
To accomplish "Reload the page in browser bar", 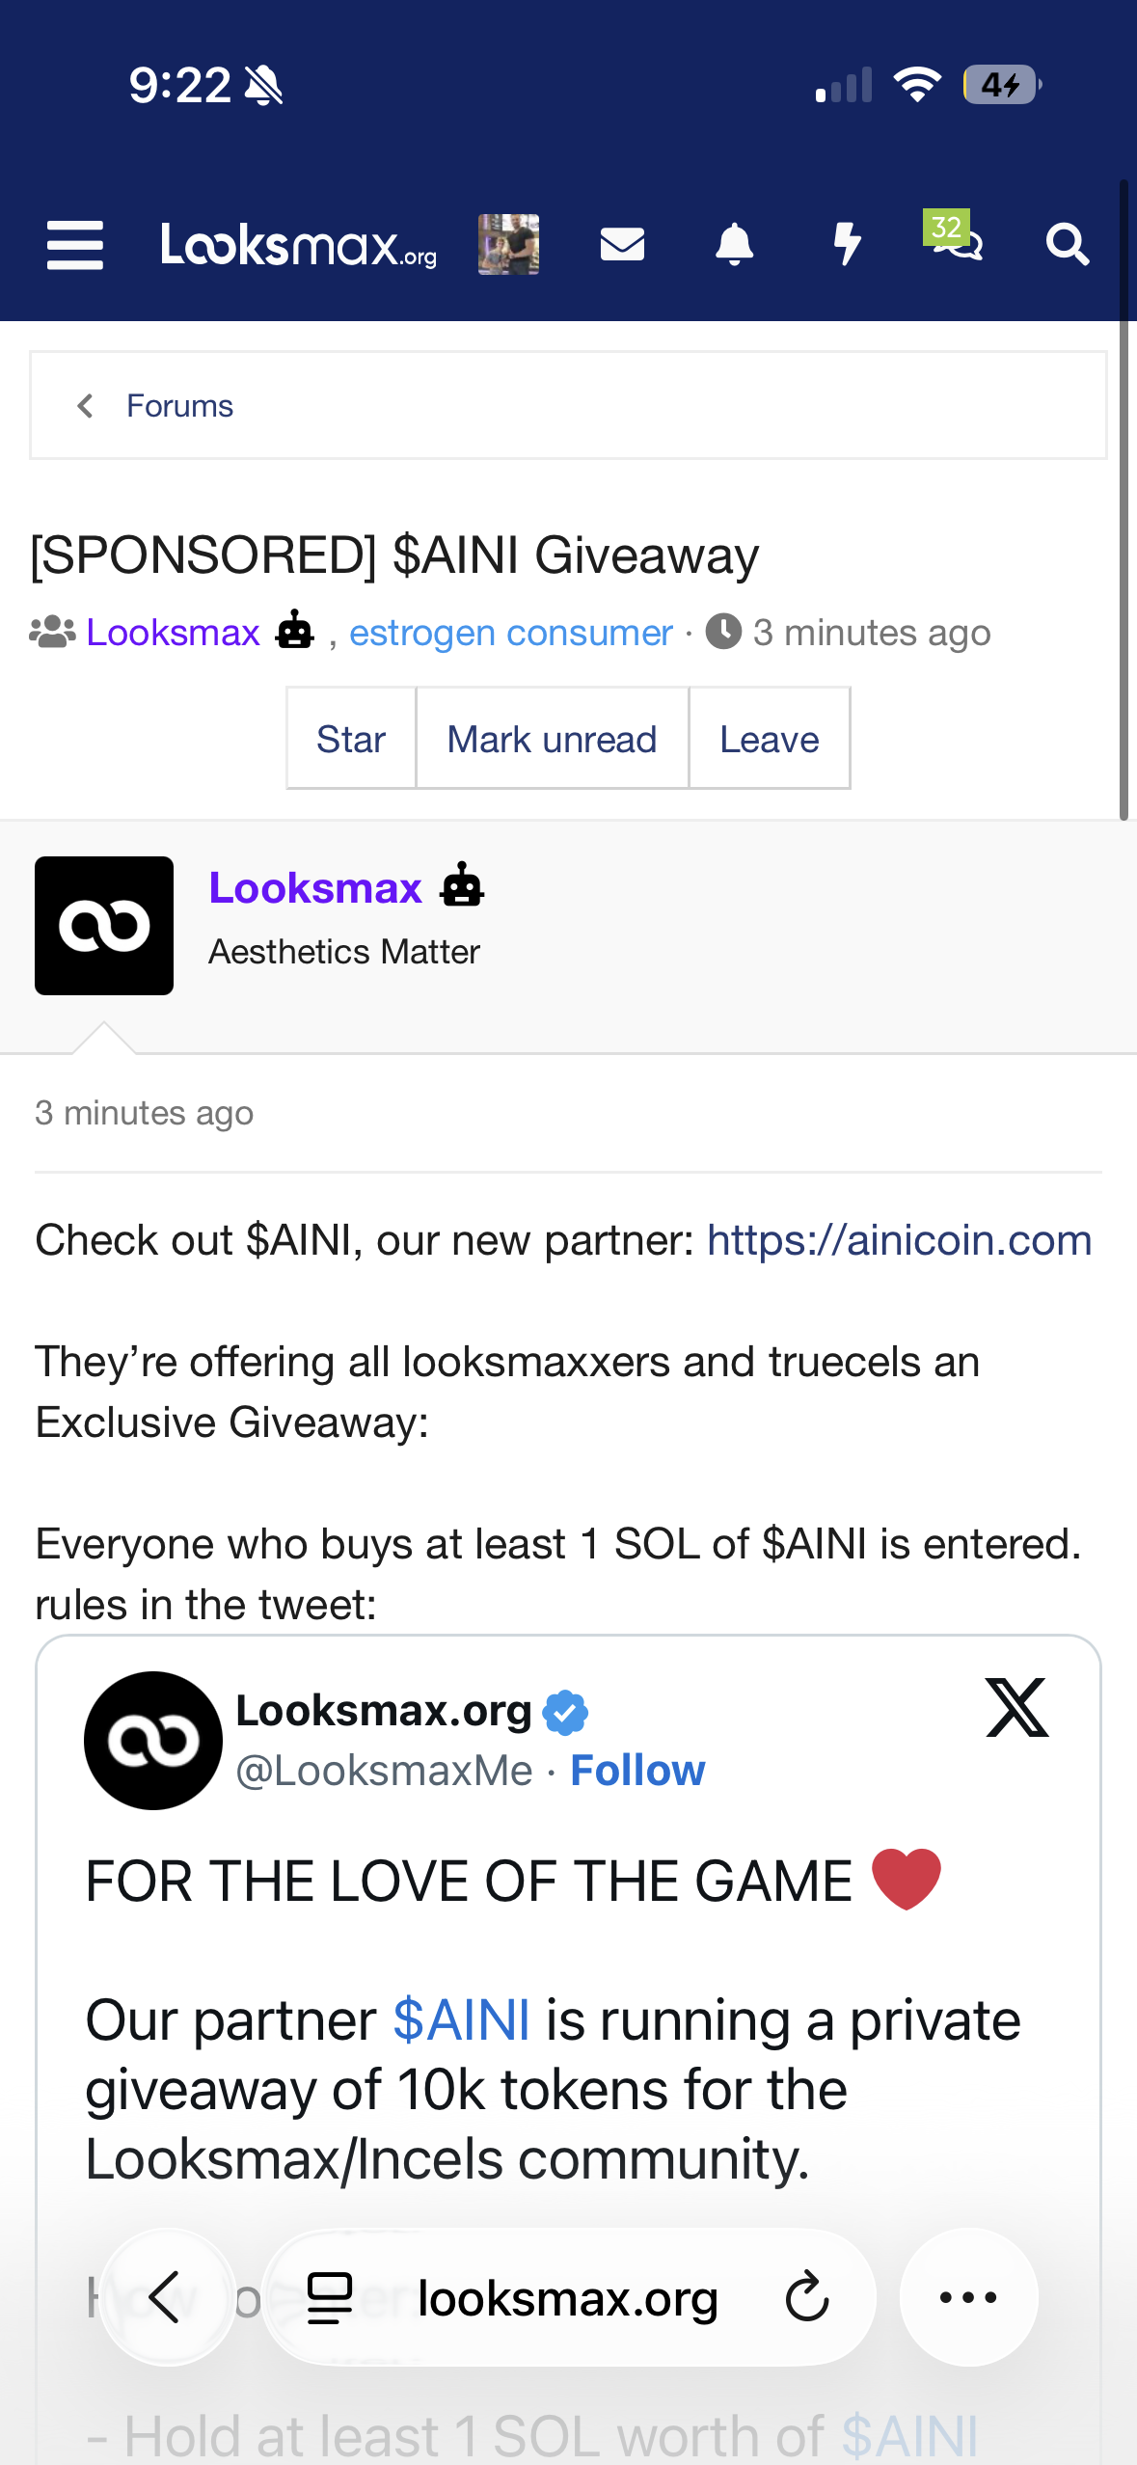I will coord(807,2297).
